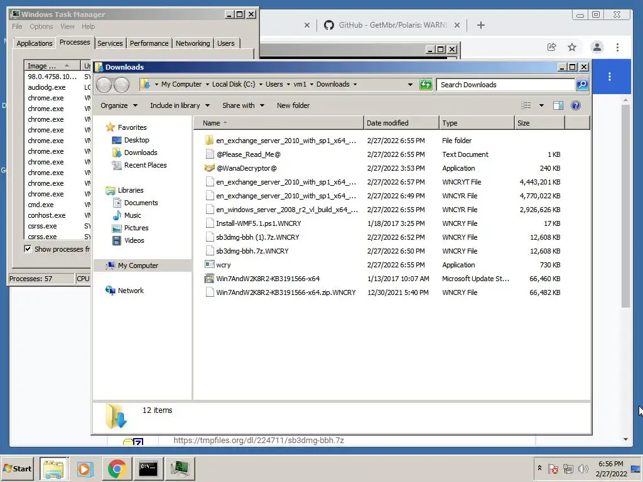This screenshot has width=643, height=482.
Task: Open Windows Media Player taskbar icon
Action: pyautogui.click(x=85, y=468)
